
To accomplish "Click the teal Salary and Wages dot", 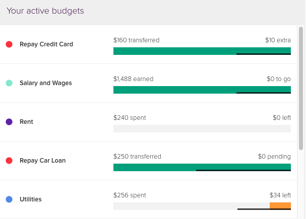I will click(x=9, y=83).
